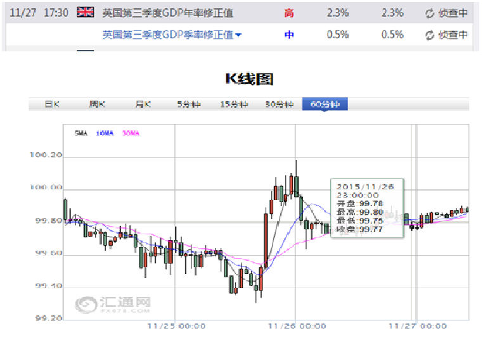Screen dimensions: 490x340
Task: Click the 11/27 00:00 time axis label
Action: pos(418,326)
